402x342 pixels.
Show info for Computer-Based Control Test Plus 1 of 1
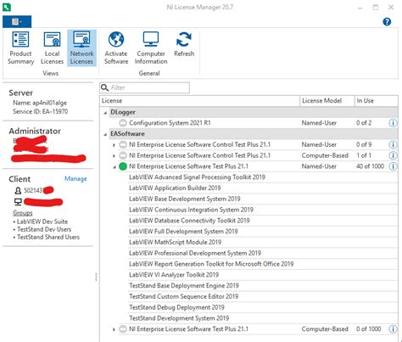(393, 155)
